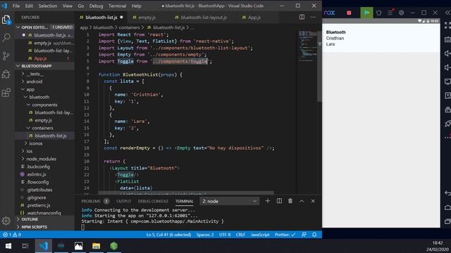Open App.js in Open Editors list
The width and height of the screenshot is (451, 253).
click(x=40, y=58)
